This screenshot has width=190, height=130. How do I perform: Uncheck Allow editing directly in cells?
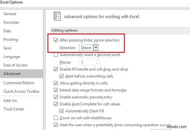pos(56,83)
